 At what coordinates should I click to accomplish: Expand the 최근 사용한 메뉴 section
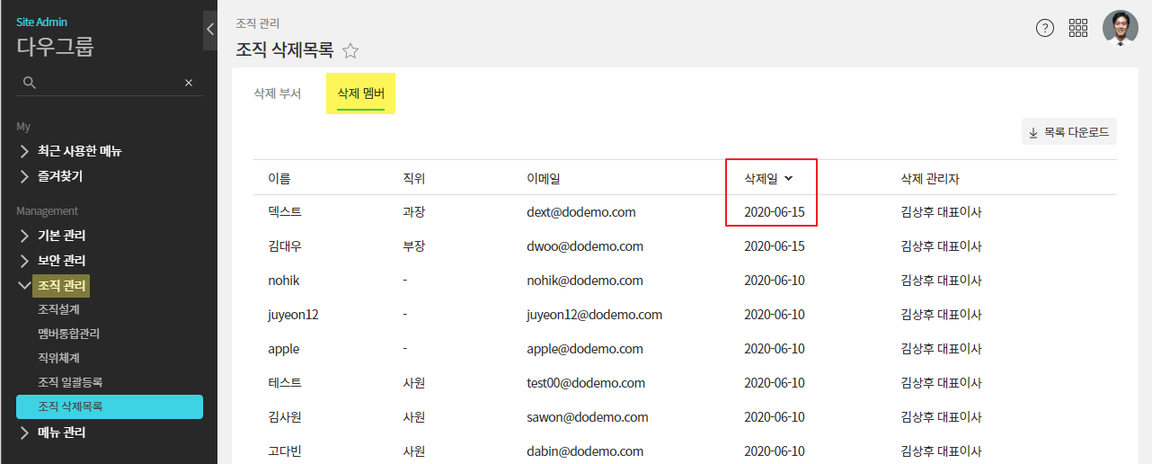(79, 151)
